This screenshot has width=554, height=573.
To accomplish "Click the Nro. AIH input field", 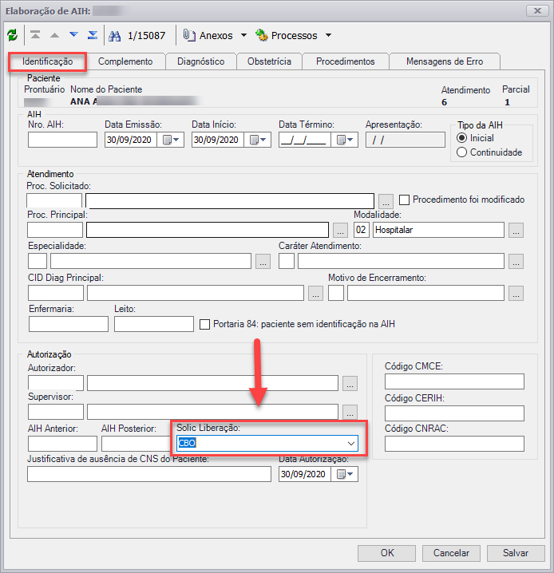I will point(62,140).
